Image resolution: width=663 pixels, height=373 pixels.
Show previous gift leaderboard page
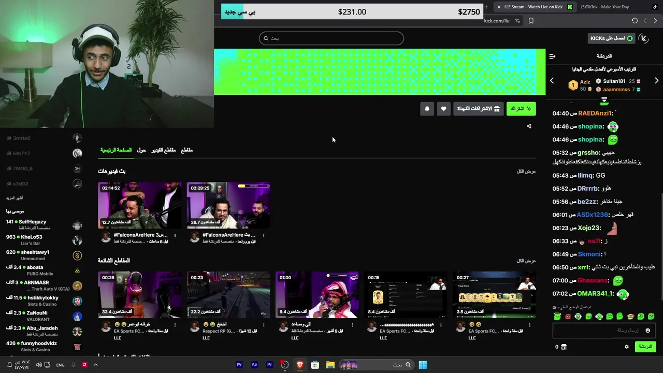(x=552, y=81)
